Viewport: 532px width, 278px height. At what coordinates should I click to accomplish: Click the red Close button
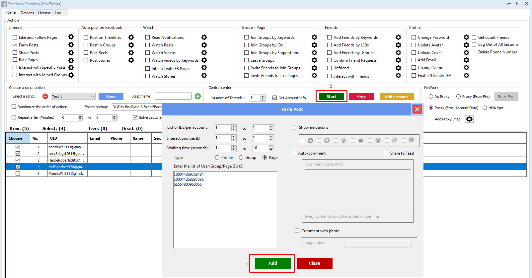315,263
